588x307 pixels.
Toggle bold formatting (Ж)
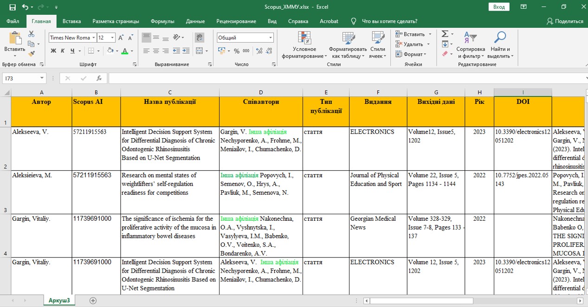pyautogui.click(x=53, y=51)
